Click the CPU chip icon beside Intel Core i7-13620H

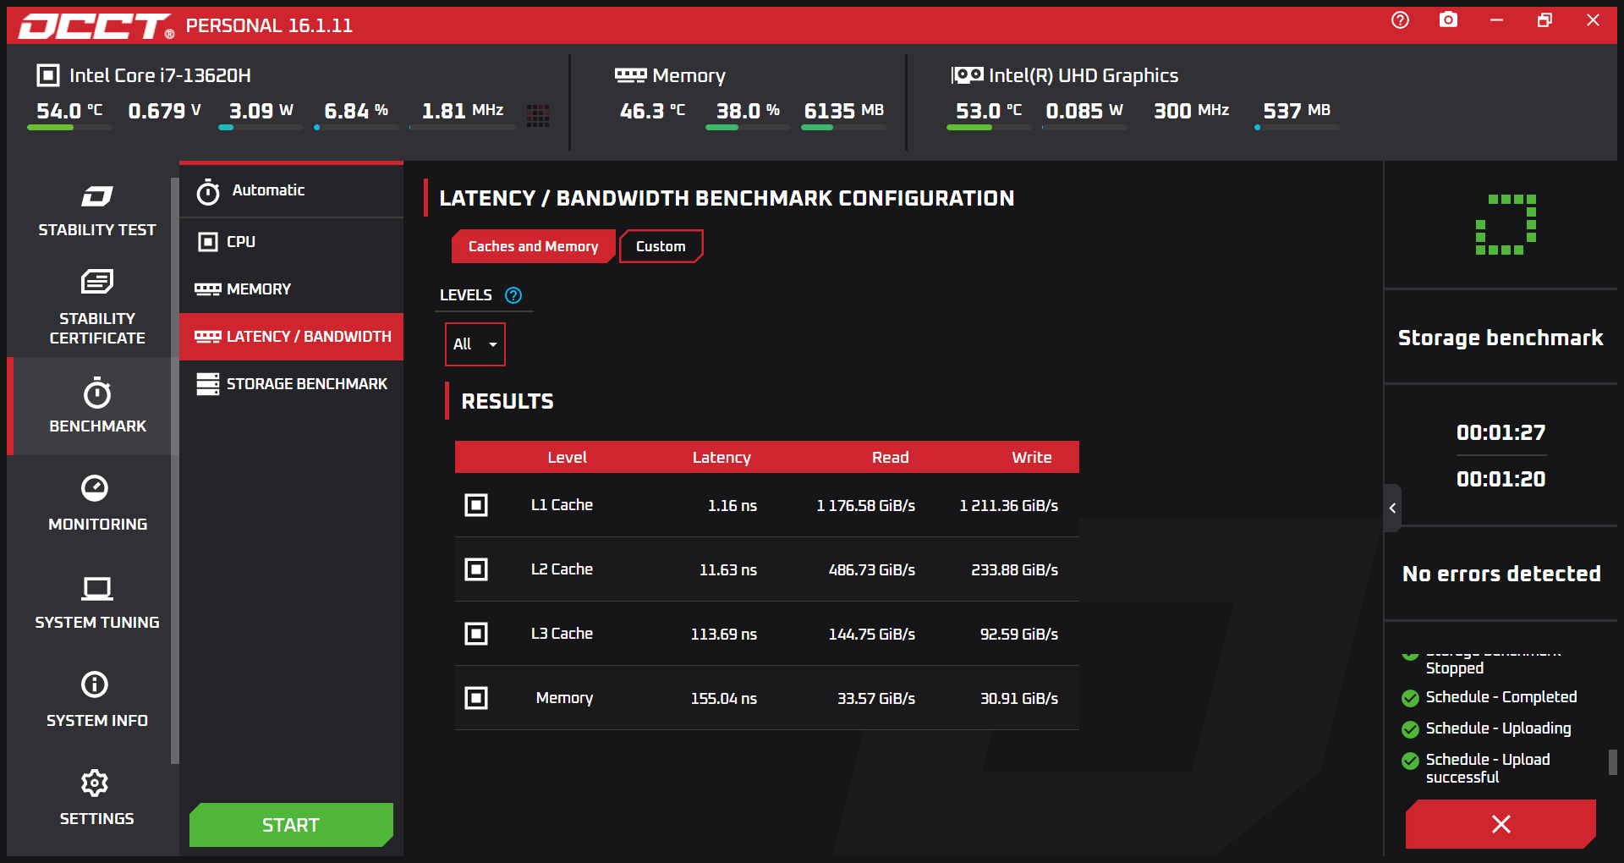pyautogui.click(x=48, y=75)
